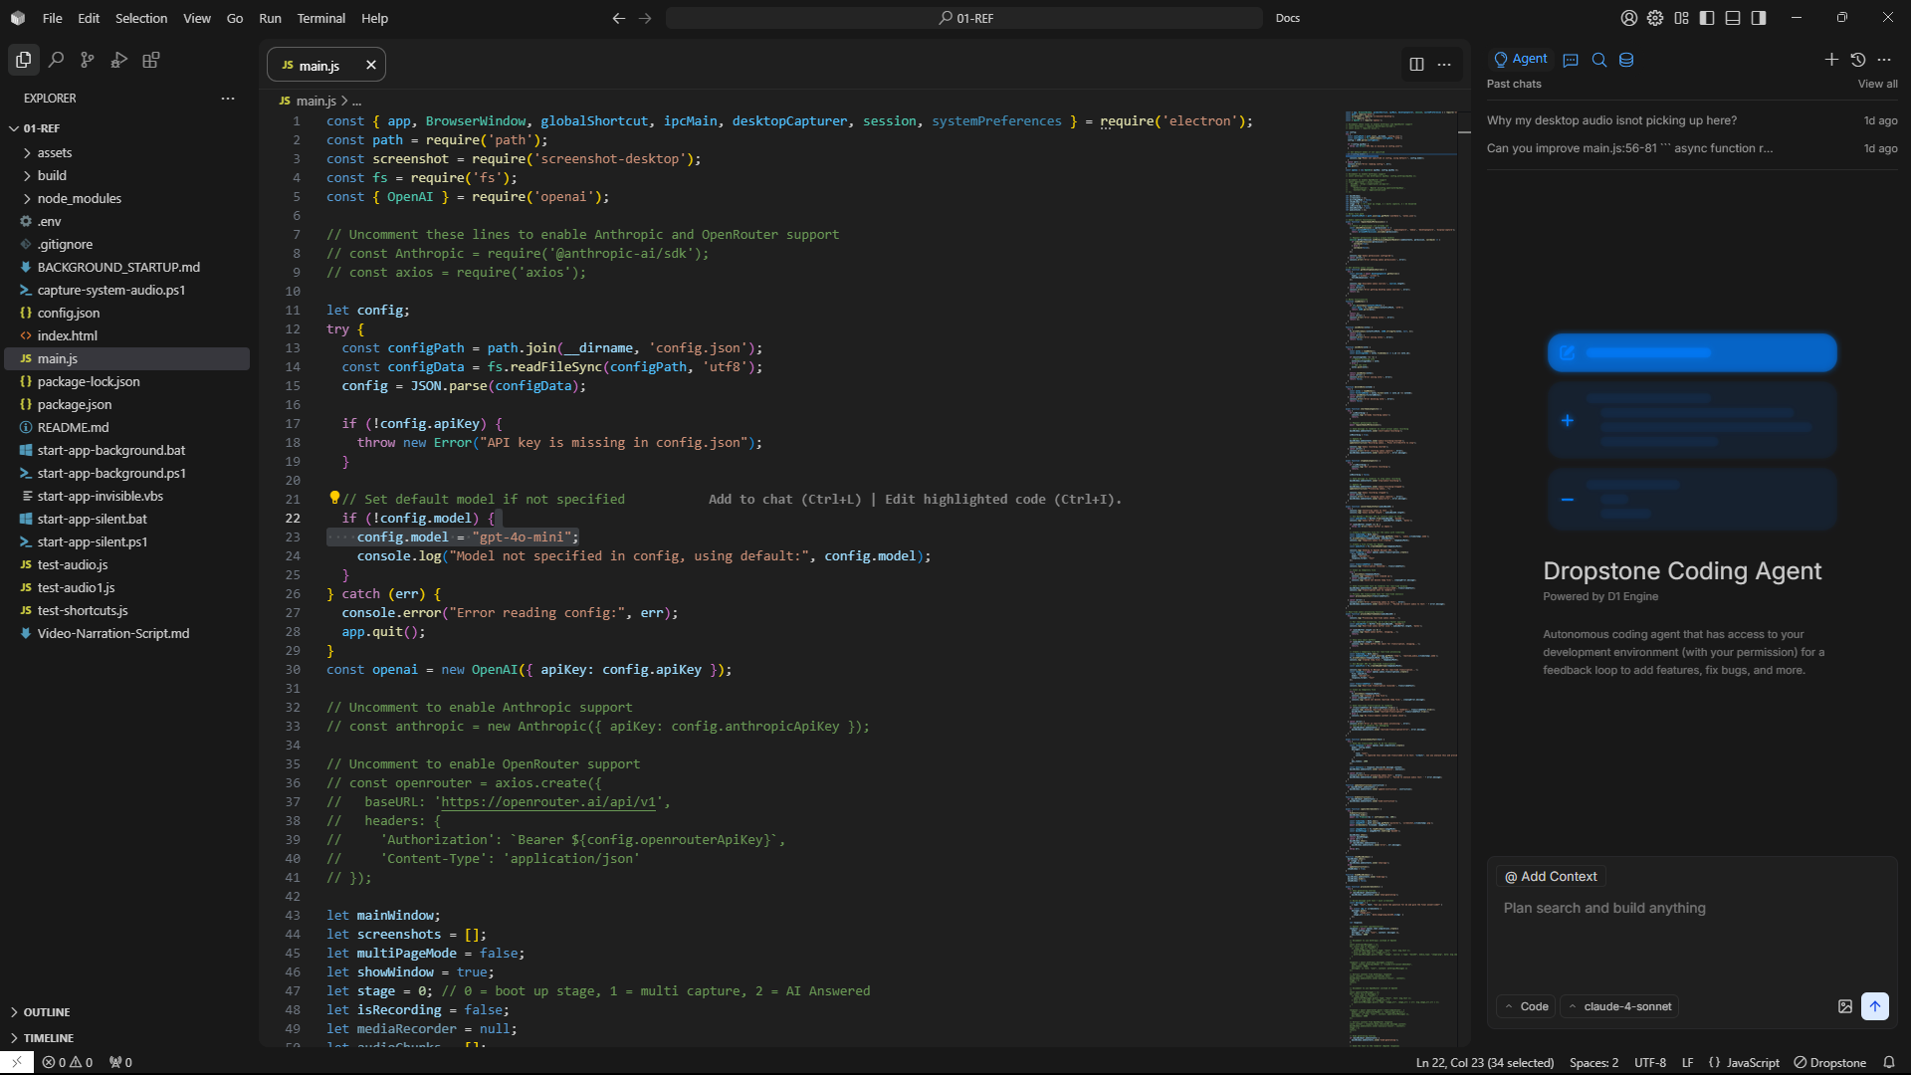Open the Dropstone status bar item
The width and height of the screenshot is (1911, 1075).
click(1829, 1062)
